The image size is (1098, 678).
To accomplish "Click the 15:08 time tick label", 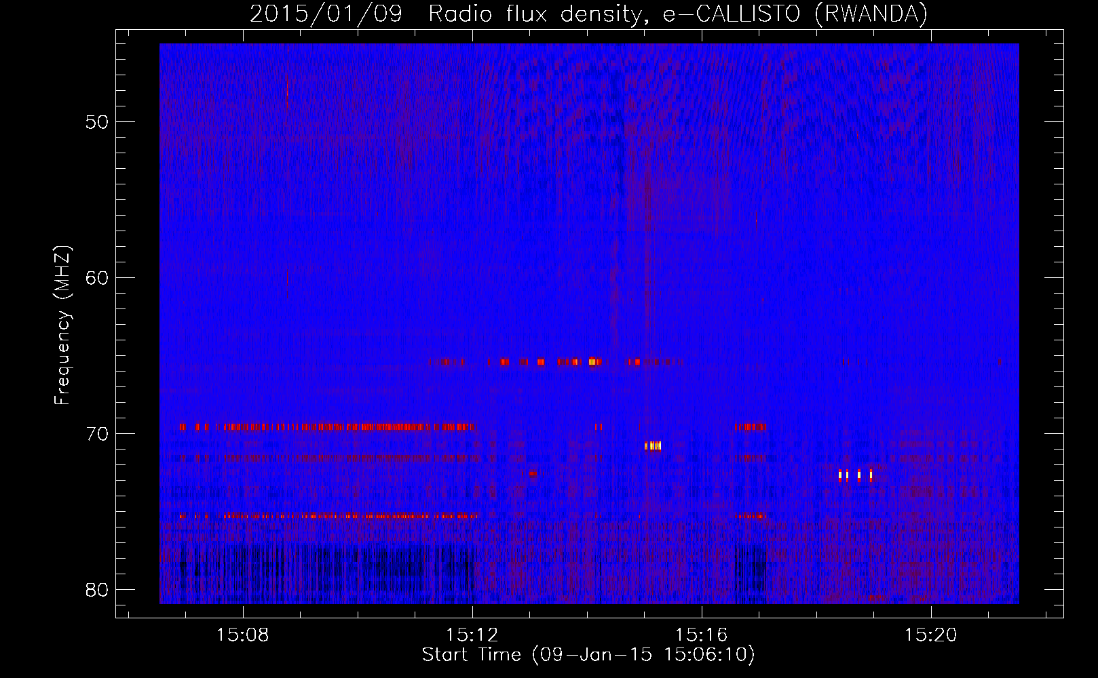I will (x=242, y=635).
